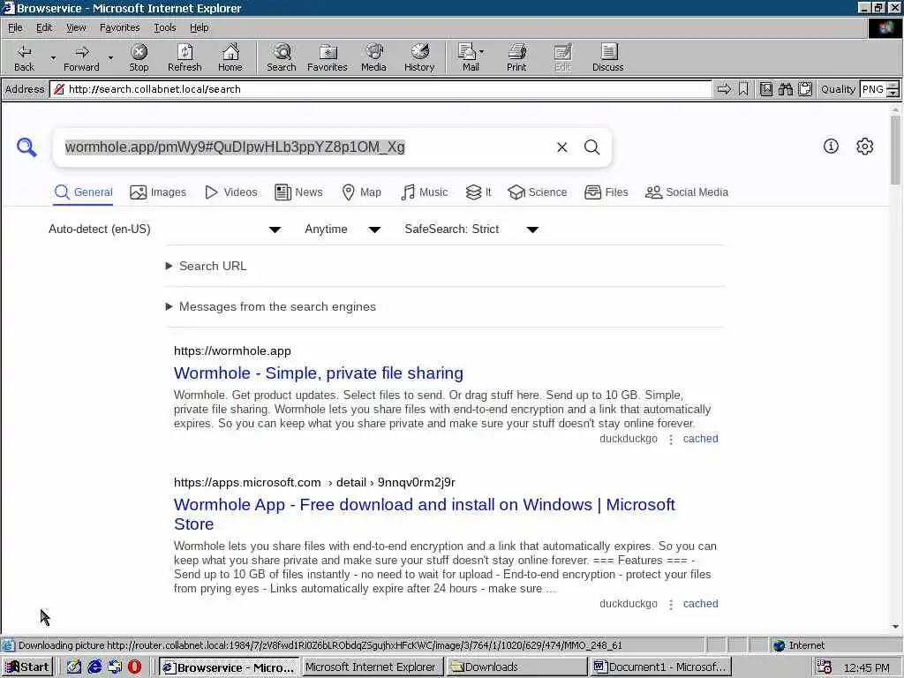The image size is (904, 678).
Task: Open cached link of wormhole.app result
Action: (x=700, y=439)
